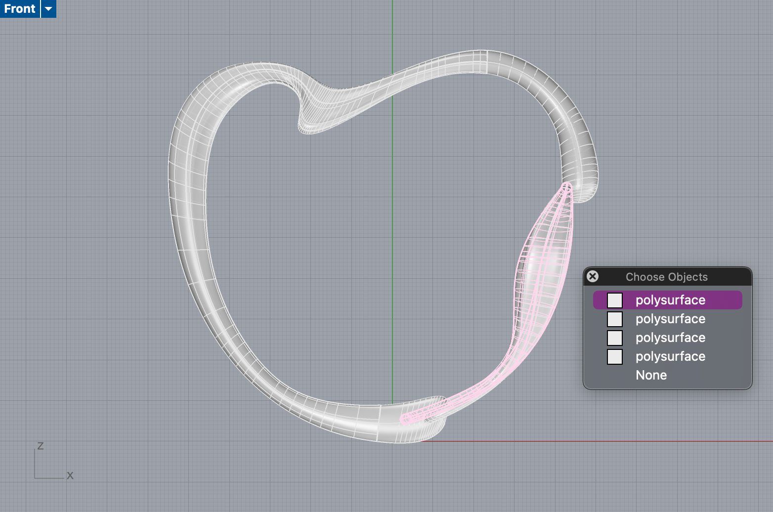Choose the second polysurface entry in list
The width and height of the screenshot is (773, 512).
667,319
